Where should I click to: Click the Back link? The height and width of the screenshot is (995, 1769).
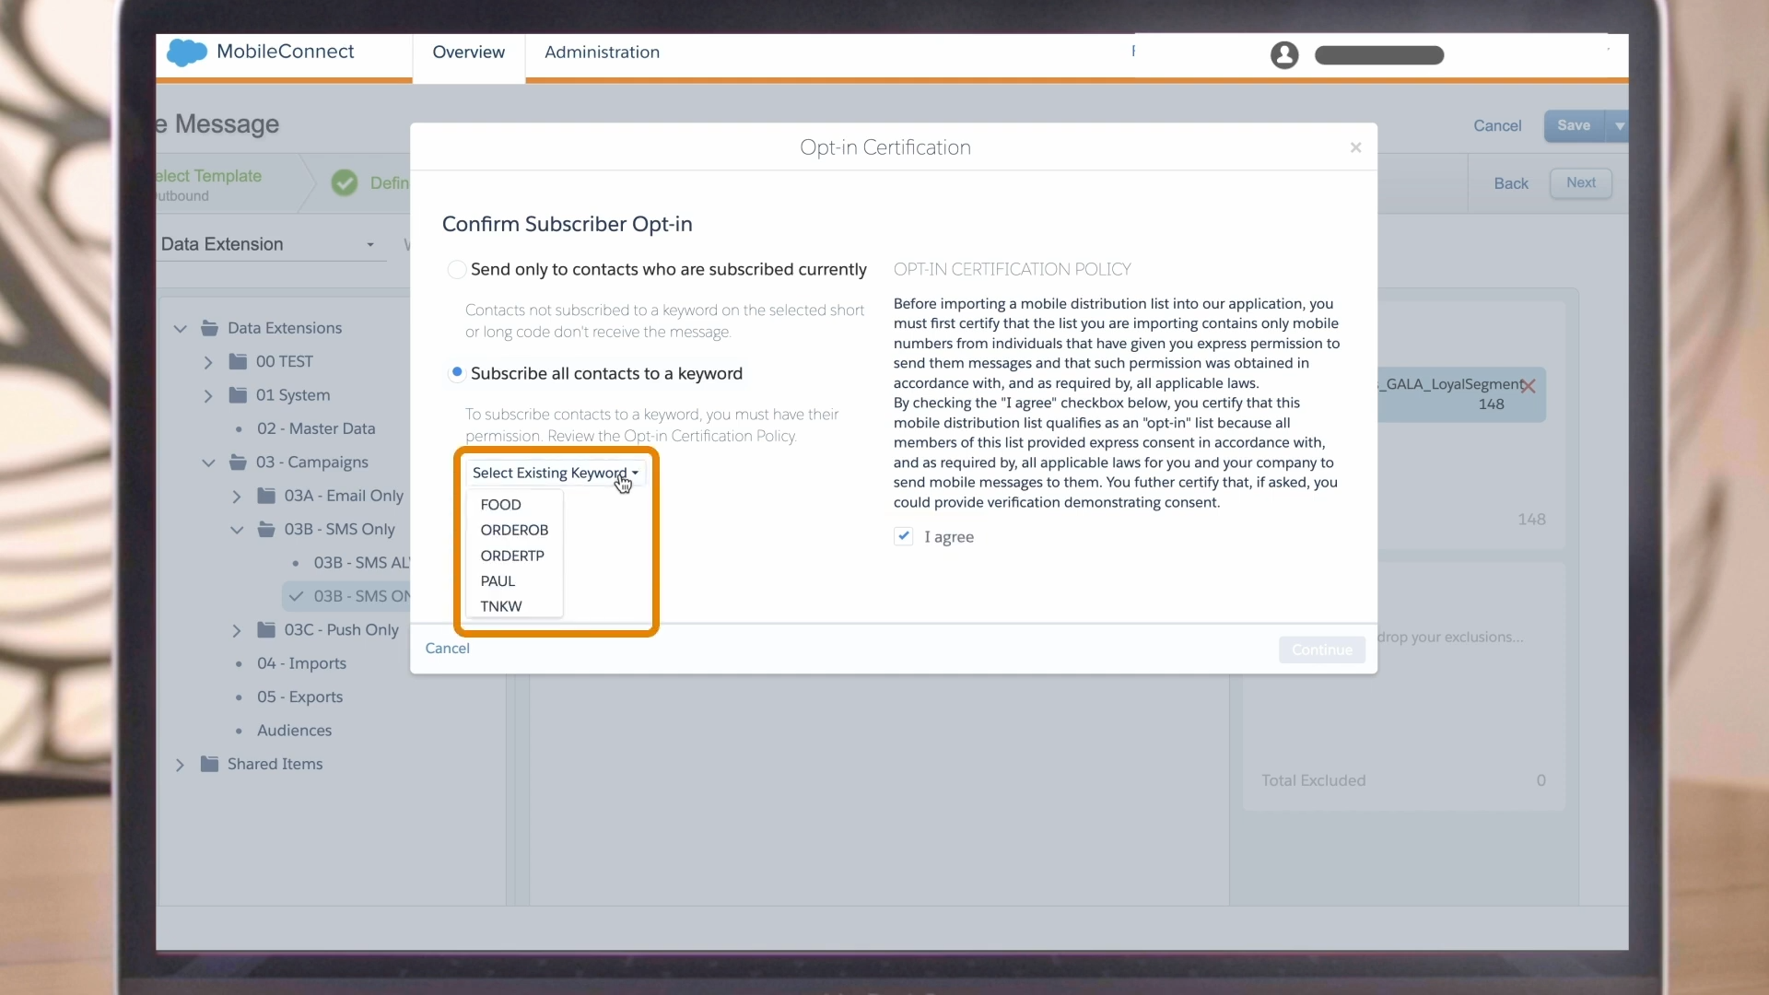1511,184
